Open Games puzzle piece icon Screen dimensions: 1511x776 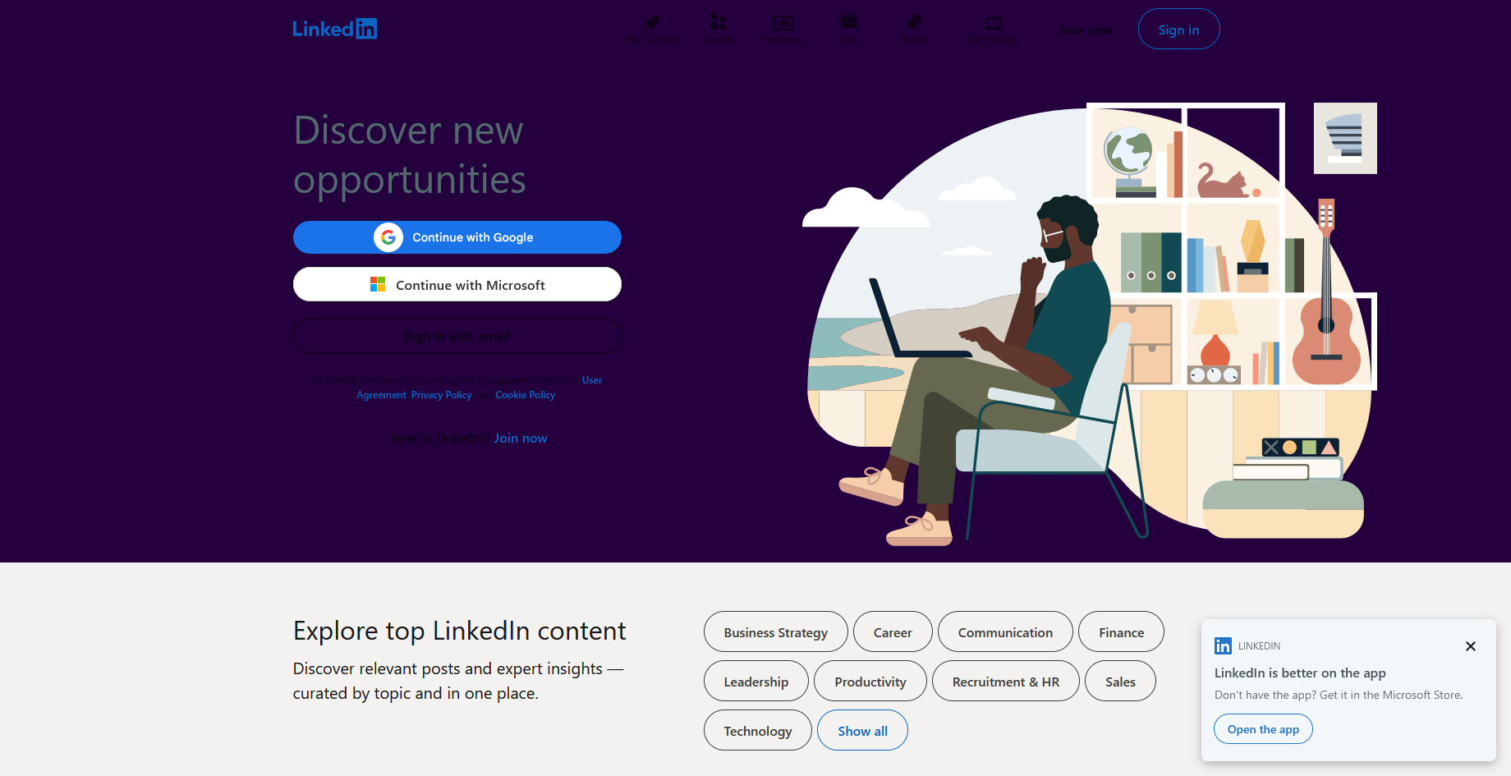point(914,21)
